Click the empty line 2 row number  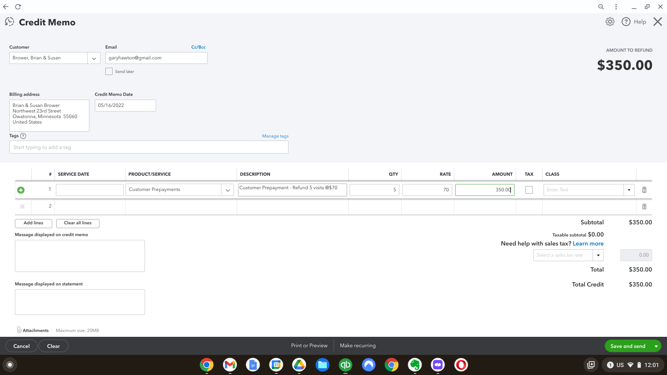coord(50,206)
